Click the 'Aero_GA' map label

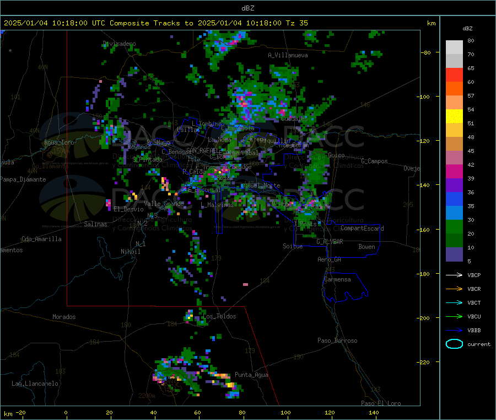click(x=330, y=260)
